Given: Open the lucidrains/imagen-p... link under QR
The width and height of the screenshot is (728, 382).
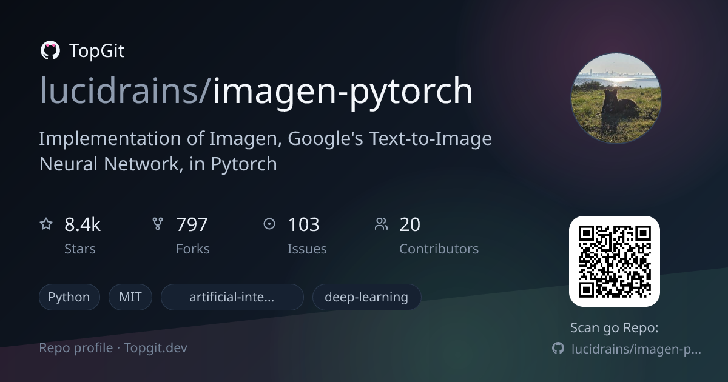Looking at the screenshot, I should 636,349.
